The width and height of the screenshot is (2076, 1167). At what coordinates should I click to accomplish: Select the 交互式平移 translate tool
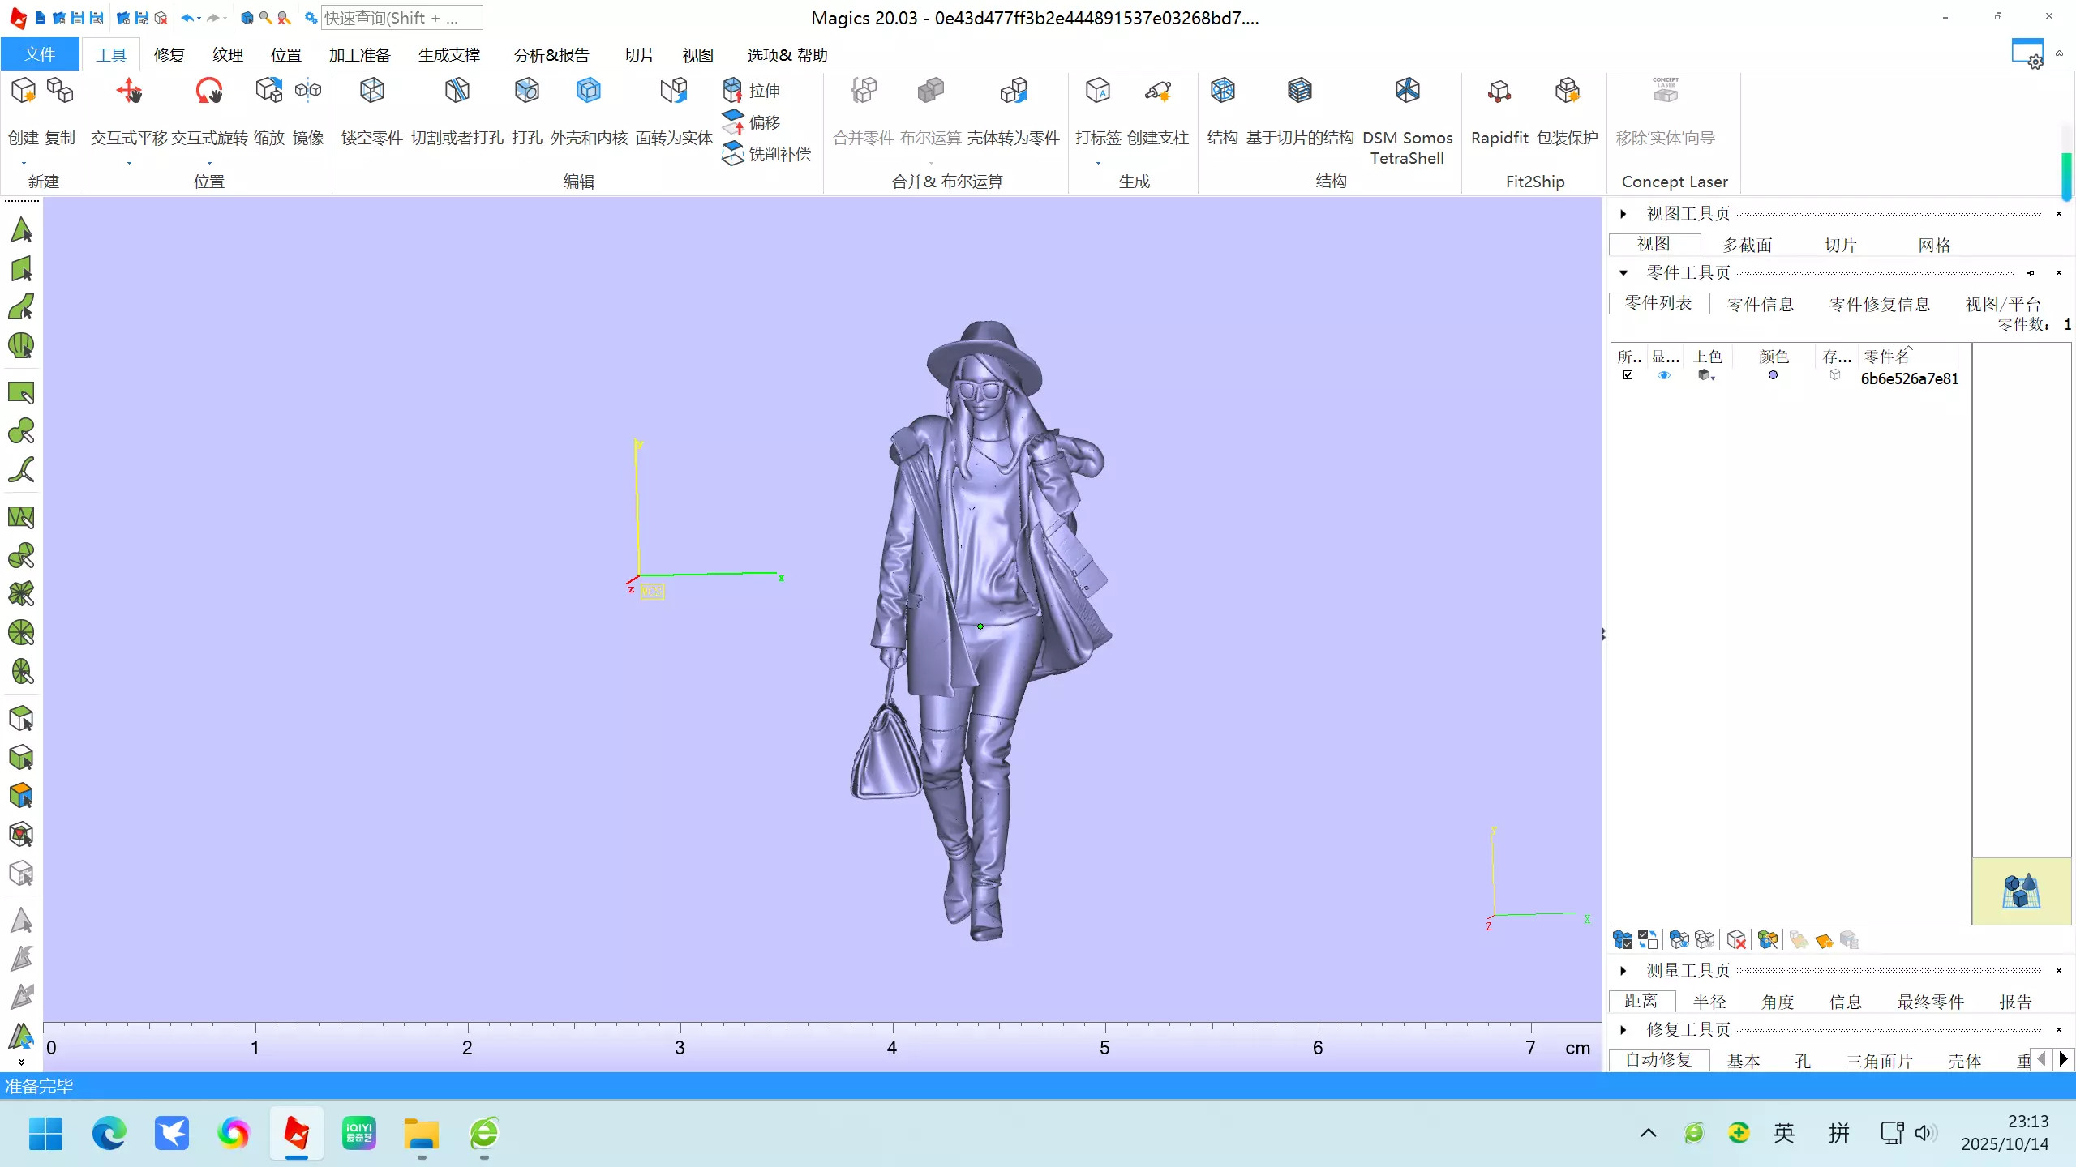(129, 91)
